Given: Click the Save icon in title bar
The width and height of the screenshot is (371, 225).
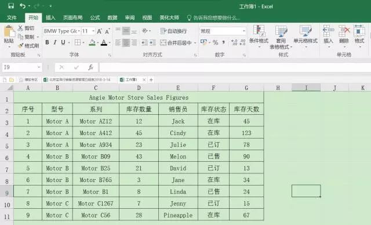Looking at the screenshot, I should (11, 6).
